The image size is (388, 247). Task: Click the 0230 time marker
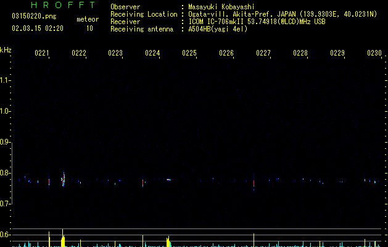click(374, 53)
